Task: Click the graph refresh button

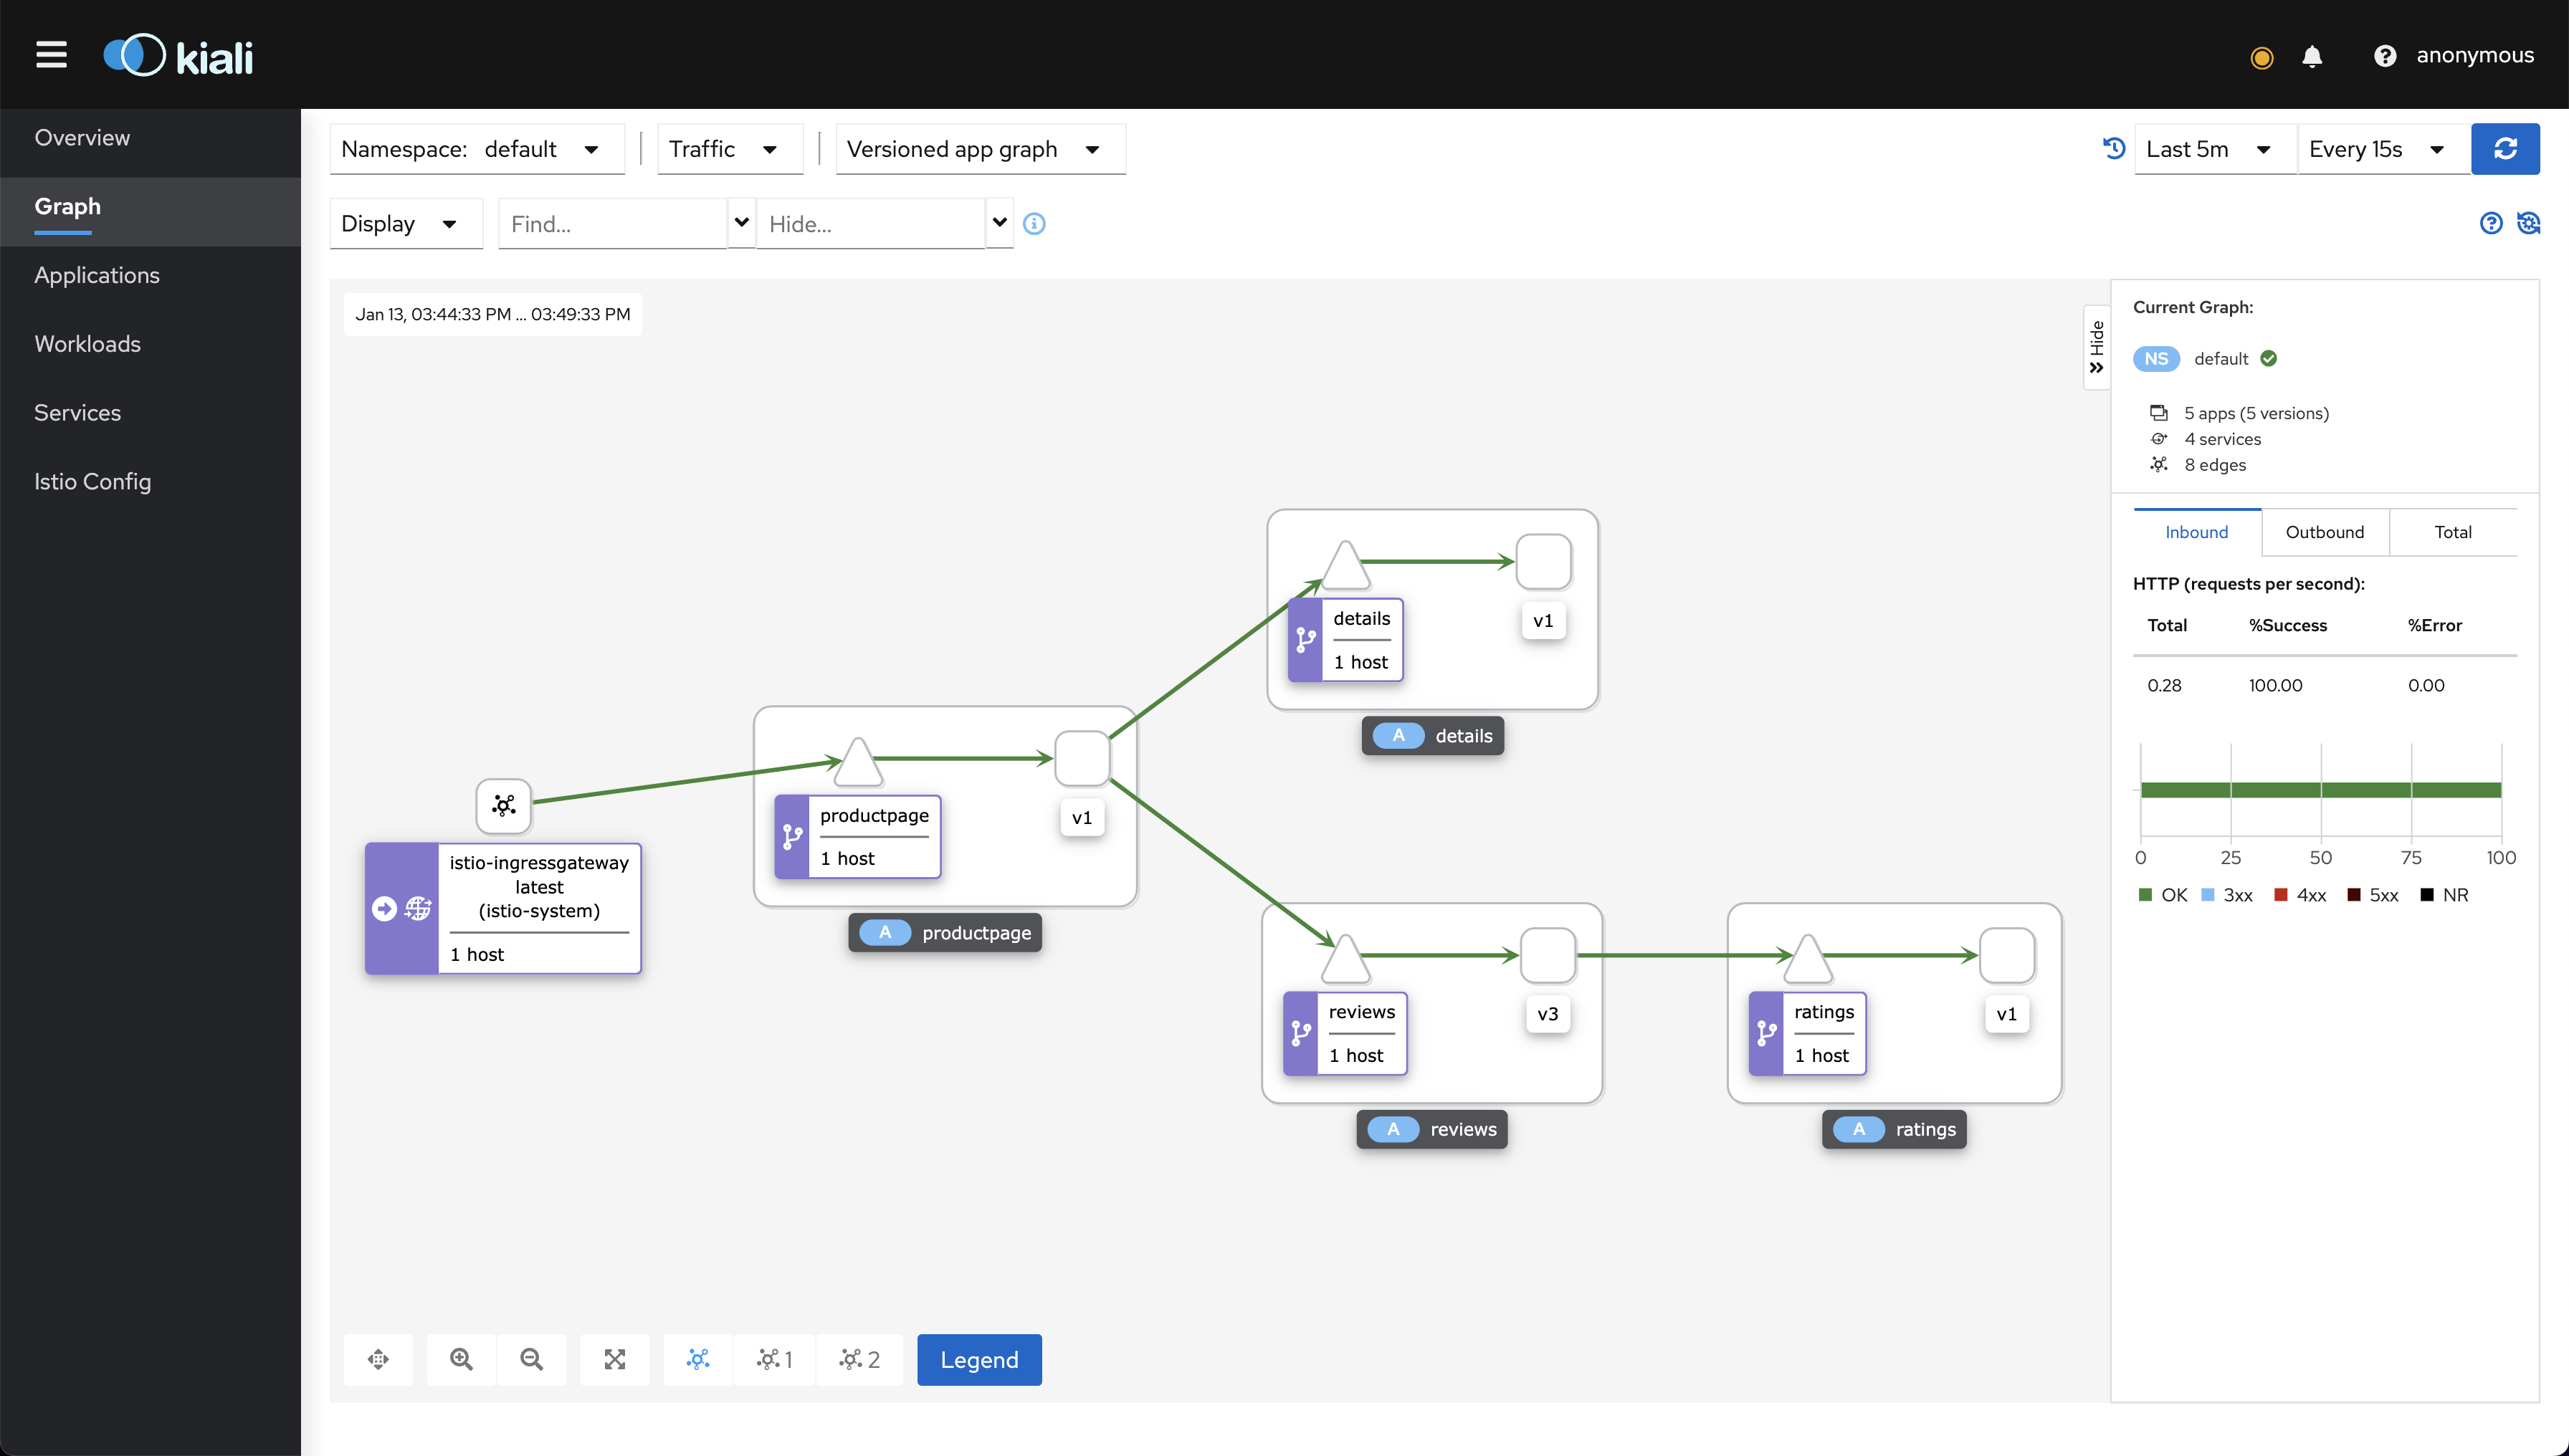Action: point(2507,148)
